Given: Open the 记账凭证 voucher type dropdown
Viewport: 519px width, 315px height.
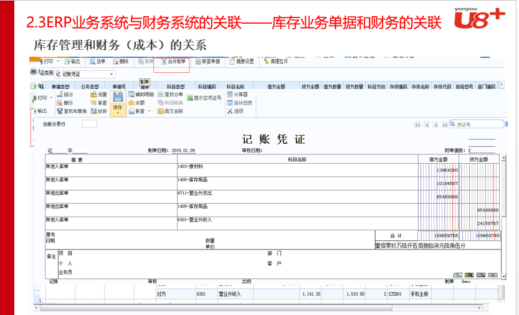Looking at the screenshot, I should [112, 74].
